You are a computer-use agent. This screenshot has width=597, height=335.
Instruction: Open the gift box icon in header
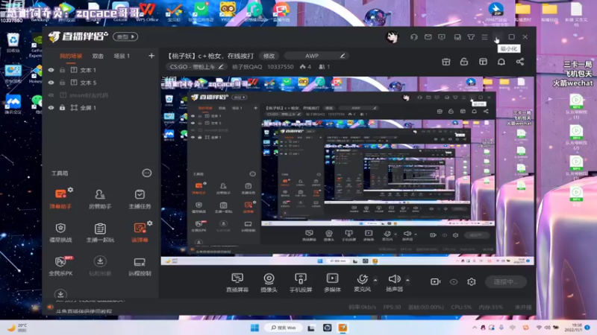pyautogui.click(x=446, y=62)
